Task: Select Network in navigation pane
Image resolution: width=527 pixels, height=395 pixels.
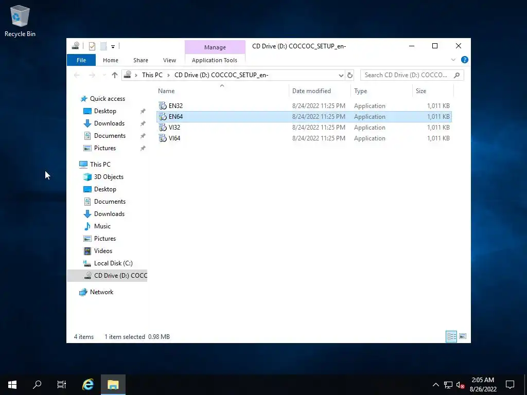Action: (x=101, y=292)
